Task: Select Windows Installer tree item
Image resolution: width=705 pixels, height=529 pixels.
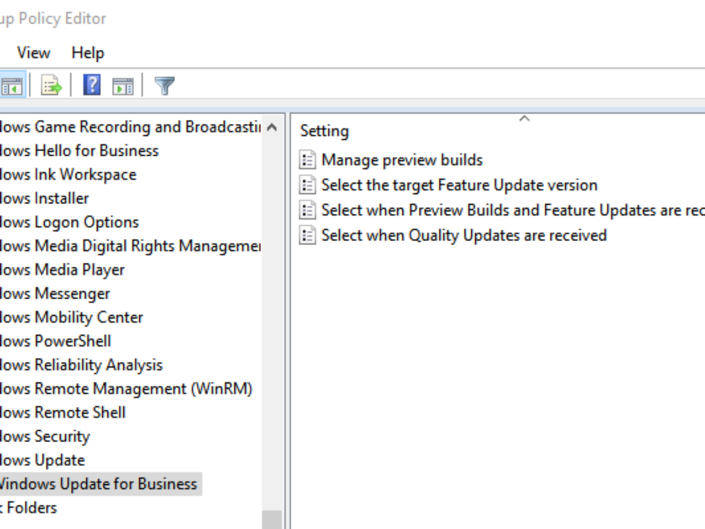Action: click(x=45, y=198)
